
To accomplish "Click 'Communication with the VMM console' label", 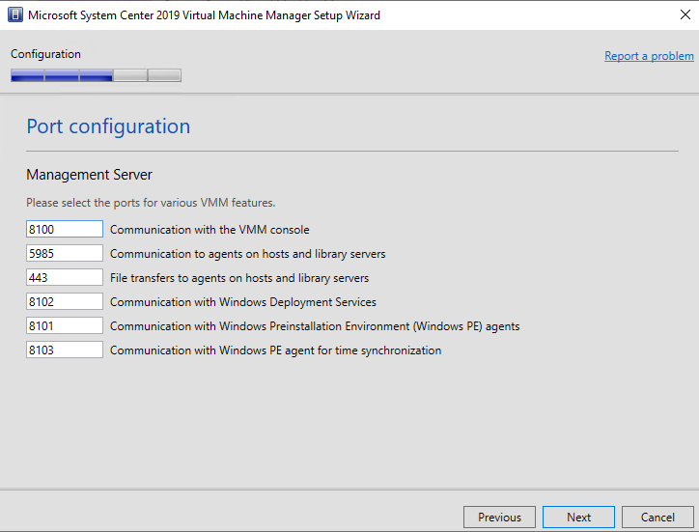I will coord(210,230).
